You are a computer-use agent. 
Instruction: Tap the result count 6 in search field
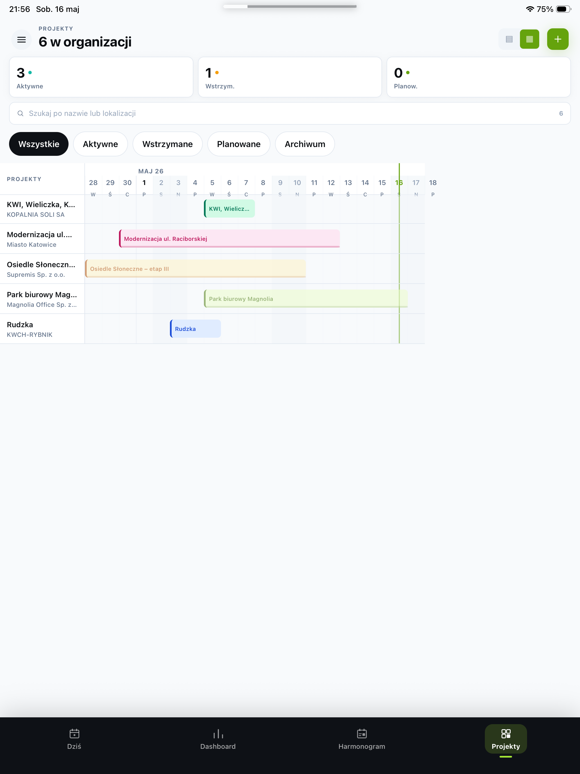(561, 113)
